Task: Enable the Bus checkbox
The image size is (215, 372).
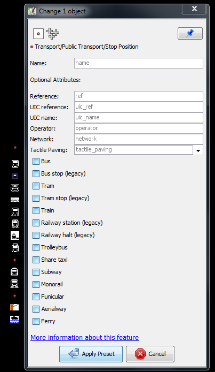Action: 36,161
